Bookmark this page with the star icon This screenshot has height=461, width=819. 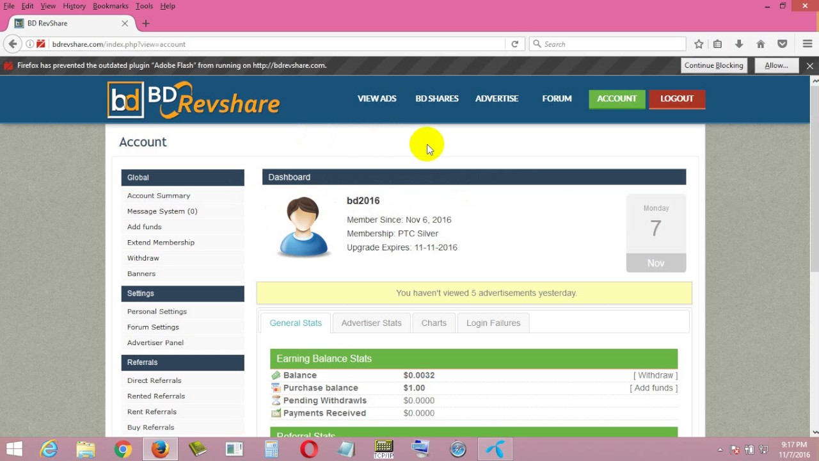tap(699, 44)
